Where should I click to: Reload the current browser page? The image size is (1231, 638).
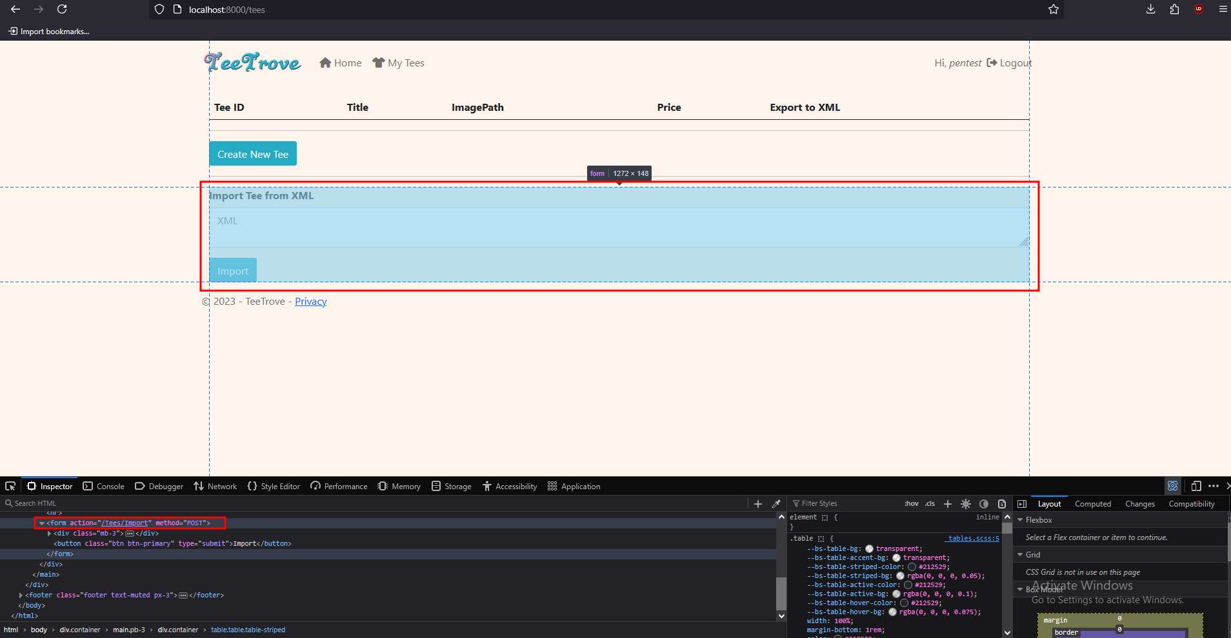pyautogui.click(x=62, y=10)
